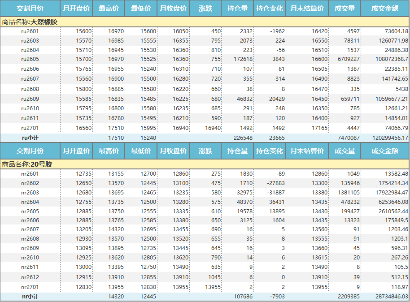
Task: Click the nr小计 subtotal label
Action: click(x=30, y=297)
